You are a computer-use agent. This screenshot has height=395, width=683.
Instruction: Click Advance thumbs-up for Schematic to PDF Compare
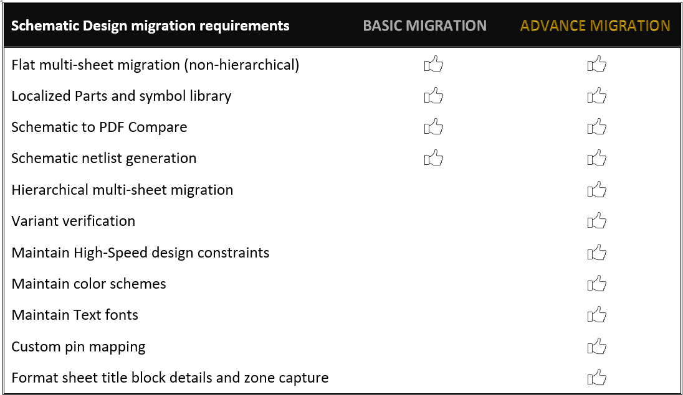pyautogui.click(x=597, y=127)
